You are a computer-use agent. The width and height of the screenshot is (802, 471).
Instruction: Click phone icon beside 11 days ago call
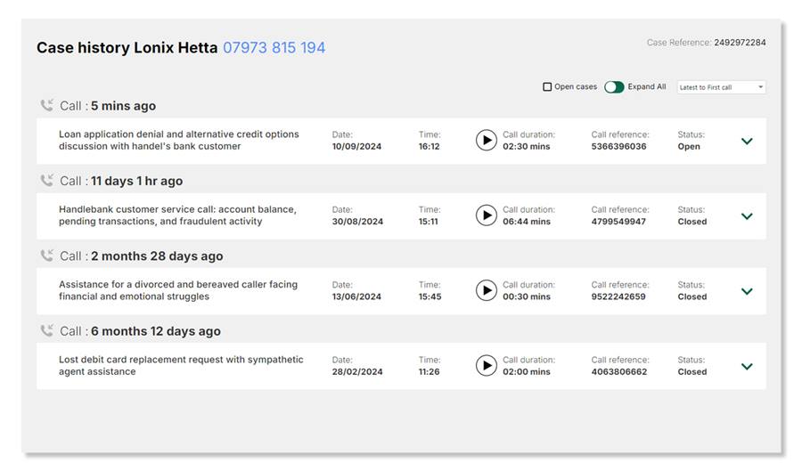coord(47,181)
